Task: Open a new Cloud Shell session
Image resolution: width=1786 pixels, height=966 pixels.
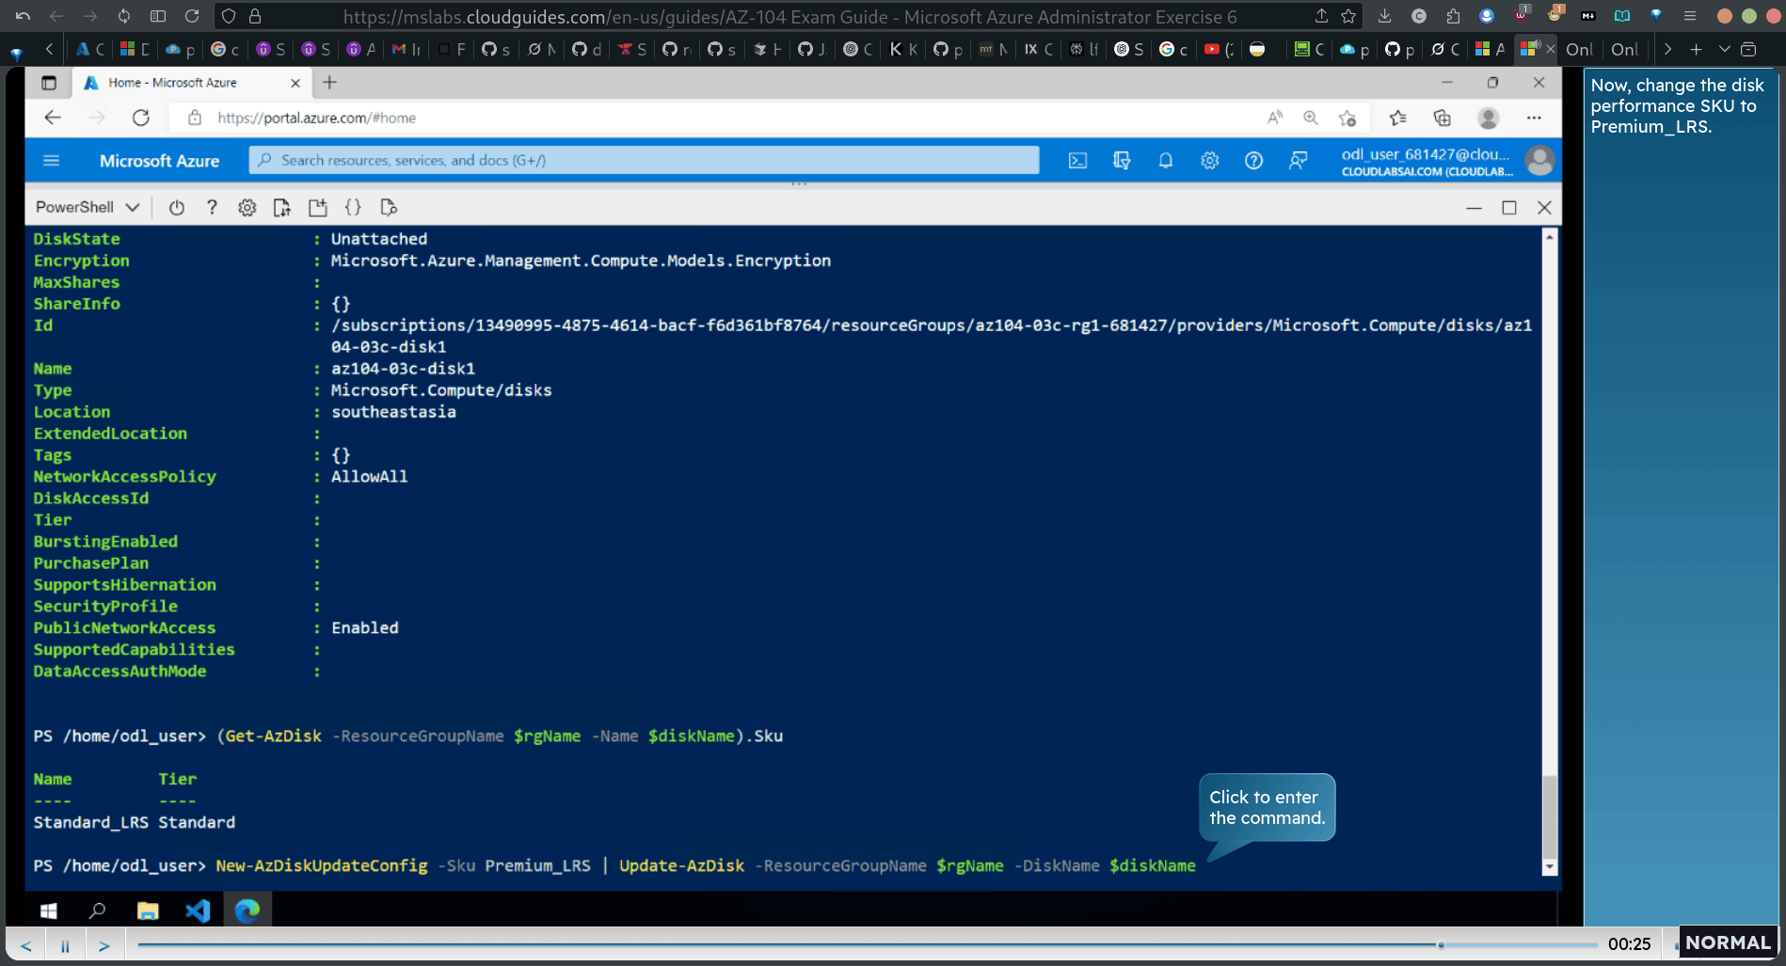Action: point(317,208)
